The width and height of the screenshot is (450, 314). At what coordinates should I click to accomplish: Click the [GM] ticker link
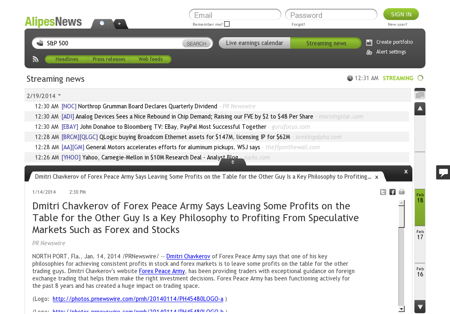78,148
